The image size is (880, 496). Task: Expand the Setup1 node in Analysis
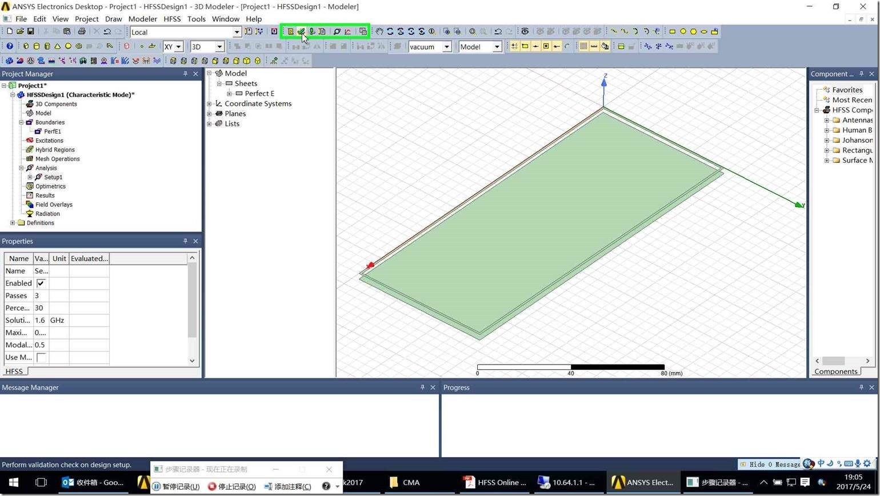coord(30,177)
